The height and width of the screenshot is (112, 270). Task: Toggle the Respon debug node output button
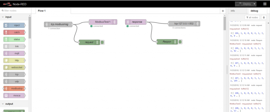tap(180, 42)
